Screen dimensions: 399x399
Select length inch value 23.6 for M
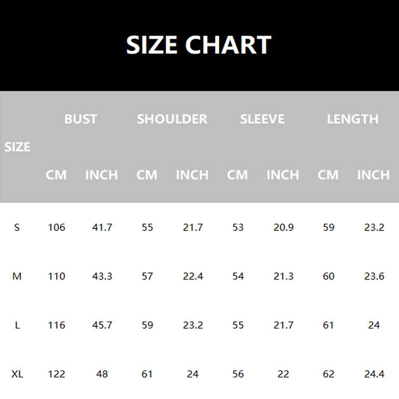point(374,276)
